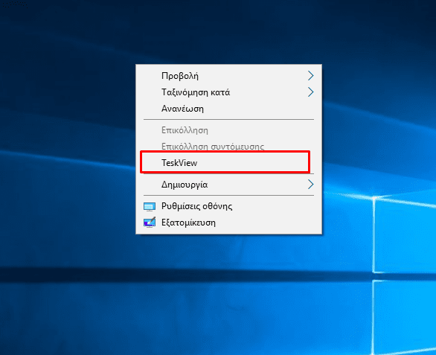
Task: Open the Εξατομίκευση personalization entry text
Action: point(188,223)
